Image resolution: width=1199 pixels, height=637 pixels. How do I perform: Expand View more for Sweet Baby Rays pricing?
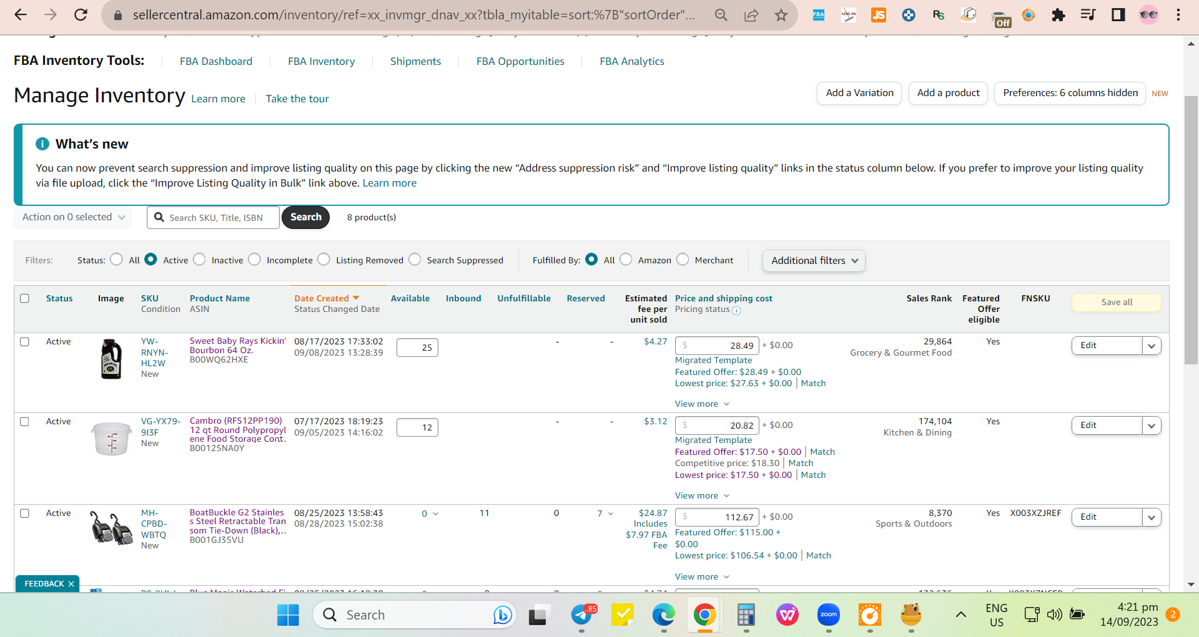[702, 404]
